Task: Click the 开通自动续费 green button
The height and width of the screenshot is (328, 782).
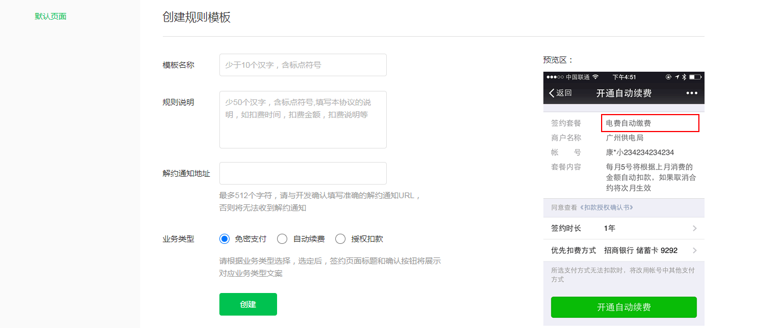Action: 624,307
